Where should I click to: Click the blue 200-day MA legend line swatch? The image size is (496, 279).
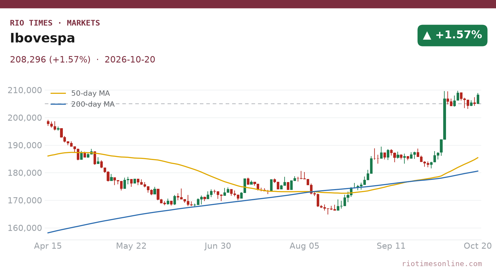click(58, 104)
